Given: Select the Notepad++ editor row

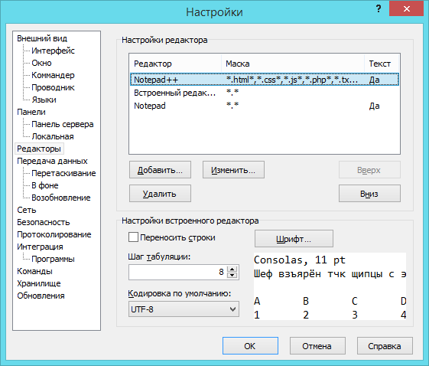Looking at the screenshot, I should point(265,80).
